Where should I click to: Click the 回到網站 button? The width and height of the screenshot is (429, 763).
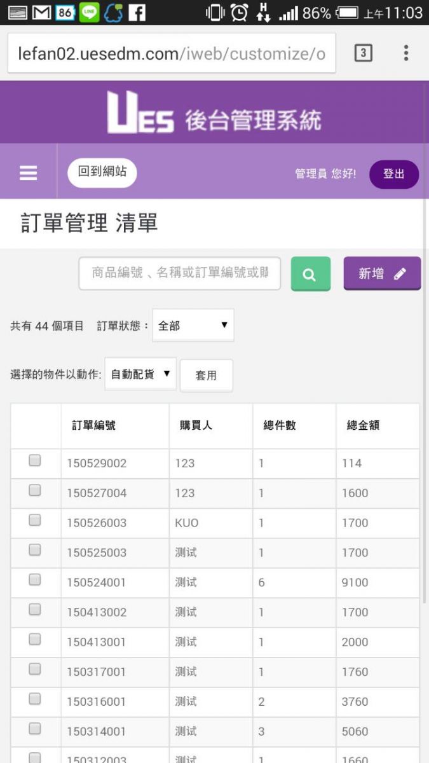102,172
